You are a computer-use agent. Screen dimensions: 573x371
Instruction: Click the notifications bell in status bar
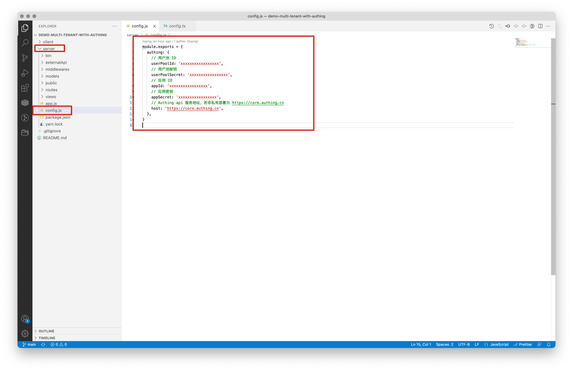pos(549,344)
